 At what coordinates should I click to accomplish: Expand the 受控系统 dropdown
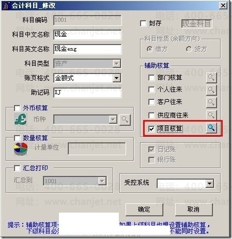click(x=210, y=184)
